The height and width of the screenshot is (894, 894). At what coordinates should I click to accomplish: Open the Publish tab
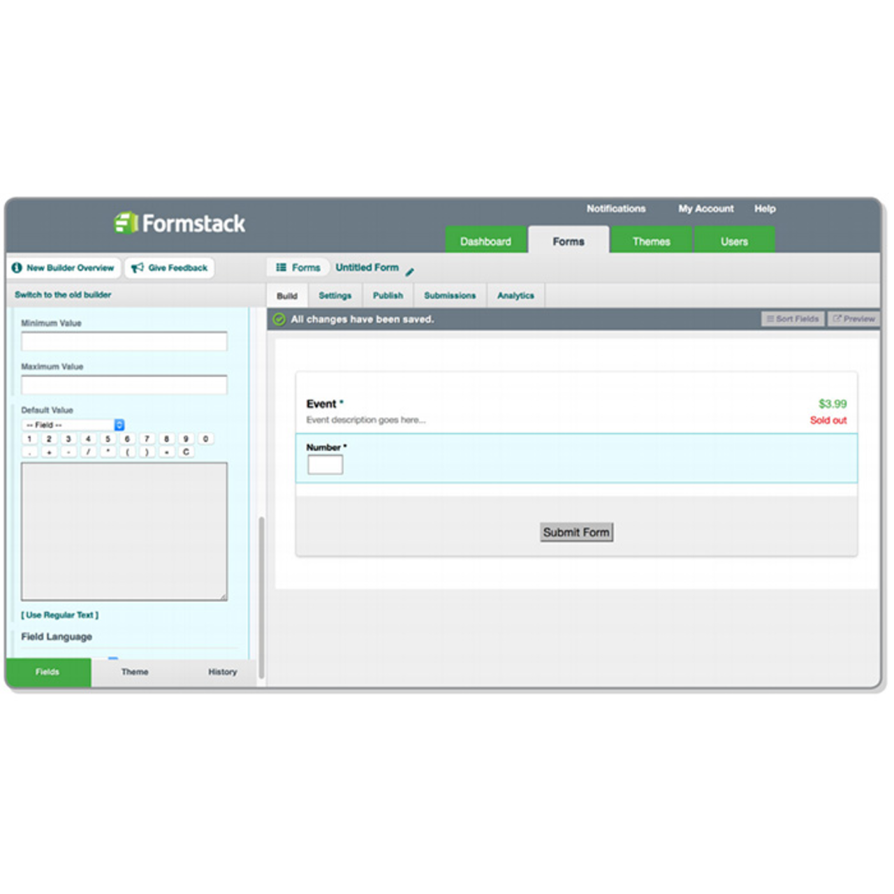tap(388, 295)
